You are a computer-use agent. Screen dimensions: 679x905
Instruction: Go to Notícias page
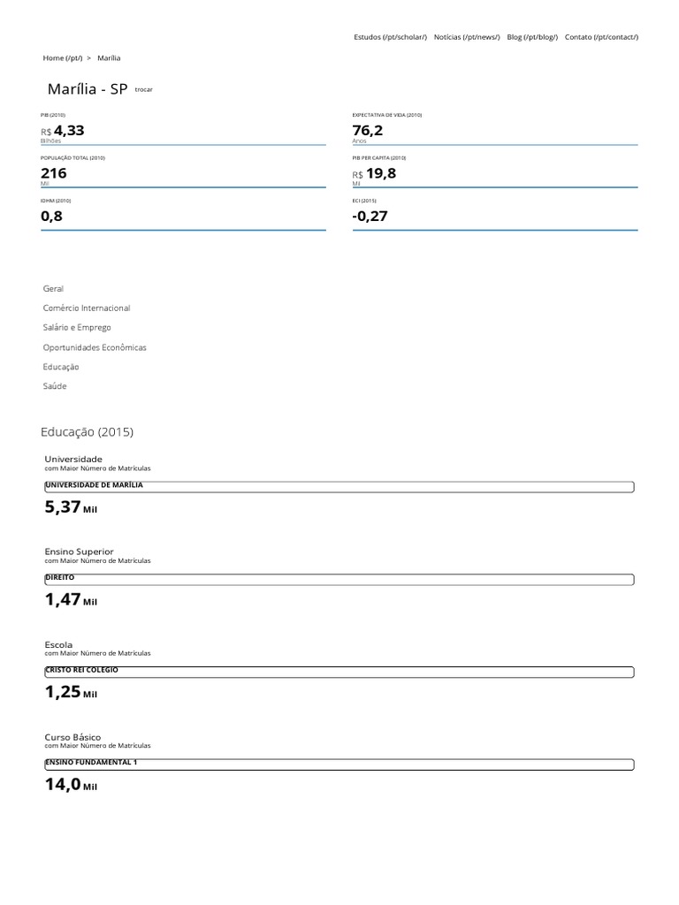tap(467, 37)
